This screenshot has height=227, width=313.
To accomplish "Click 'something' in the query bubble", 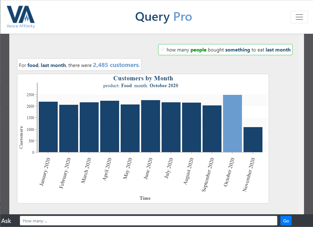I will (238, 50).
